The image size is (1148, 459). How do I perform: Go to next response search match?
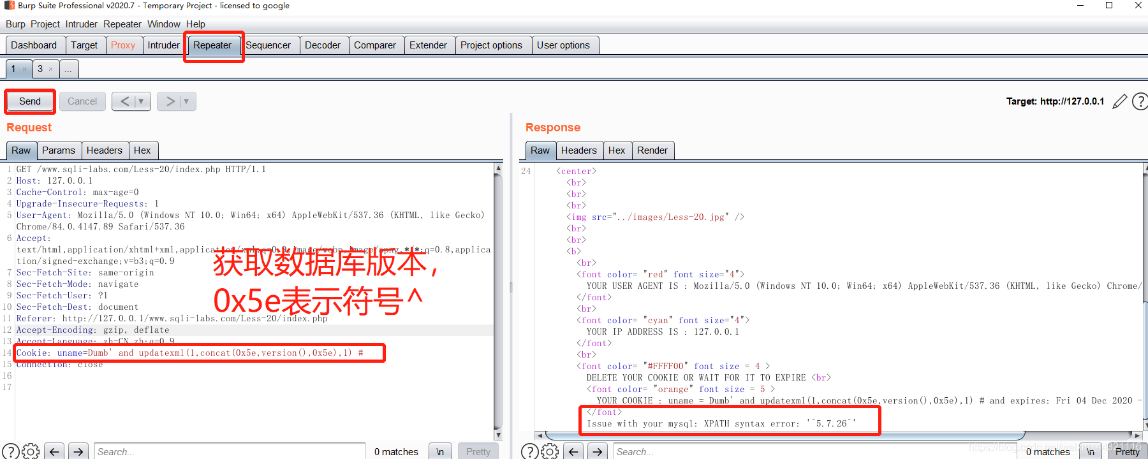(598, 451)
